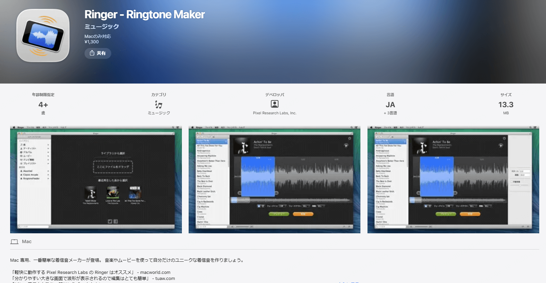This screenshot has height=283, width=546.
Task: Click ミュージック below the category icon
Action: point(159,113)
